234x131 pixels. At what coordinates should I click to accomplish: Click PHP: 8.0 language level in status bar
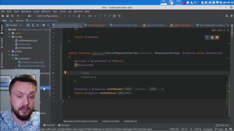174,129
